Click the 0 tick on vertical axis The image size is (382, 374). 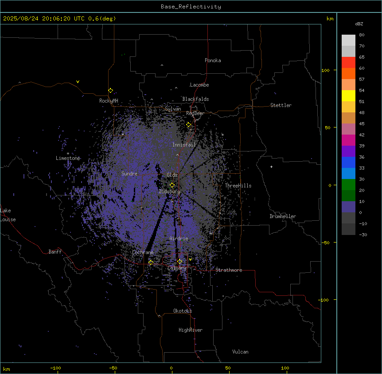[330, 185]
